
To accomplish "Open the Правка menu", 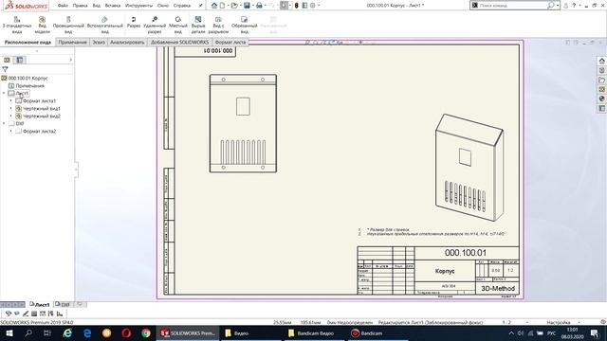I will [x=80, y=6].
